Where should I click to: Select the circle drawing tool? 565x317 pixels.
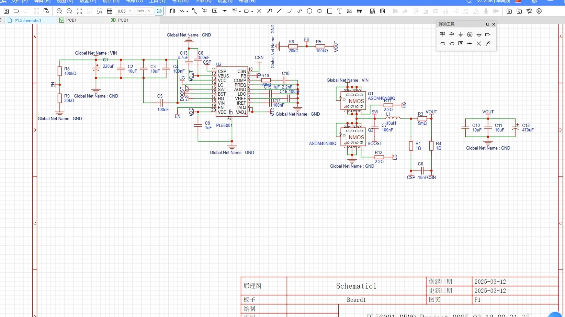(x=310, y=11)
